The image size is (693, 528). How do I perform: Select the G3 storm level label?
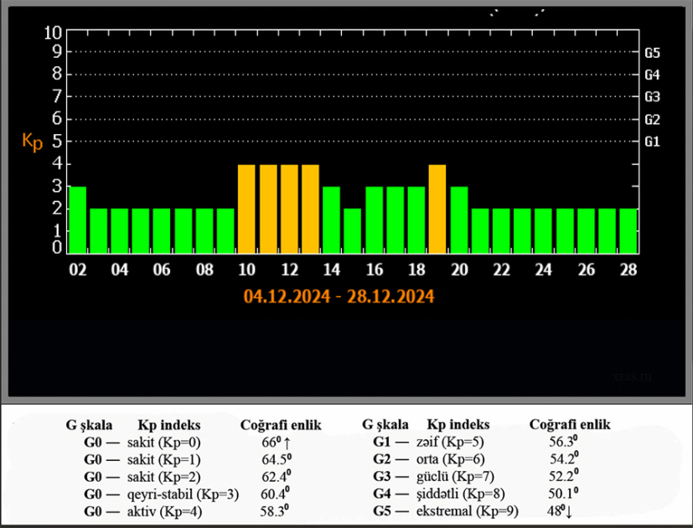click(x=652, y=97)
